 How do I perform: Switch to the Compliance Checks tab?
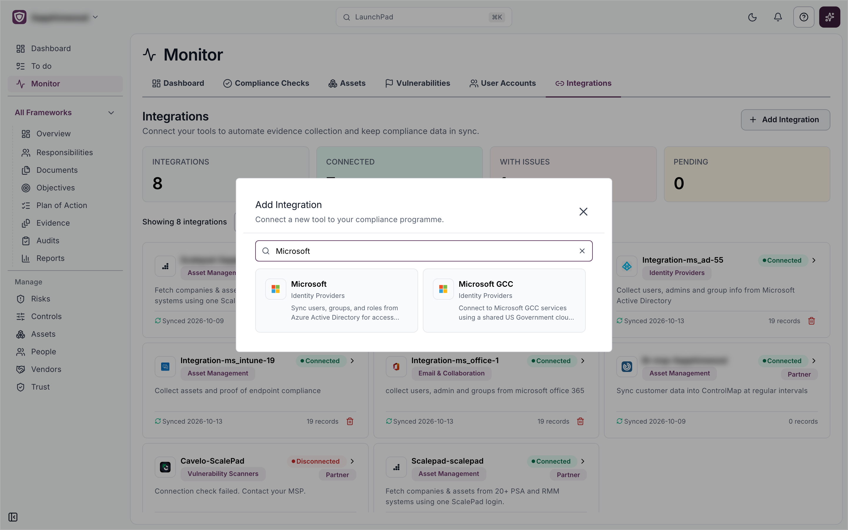click(266, 83)
